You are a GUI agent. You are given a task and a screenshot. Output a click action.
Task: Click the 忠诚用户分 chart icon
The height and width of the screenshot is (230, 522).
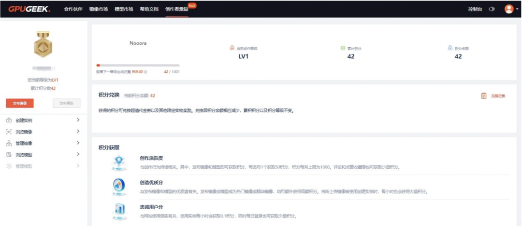pos(119,211)
